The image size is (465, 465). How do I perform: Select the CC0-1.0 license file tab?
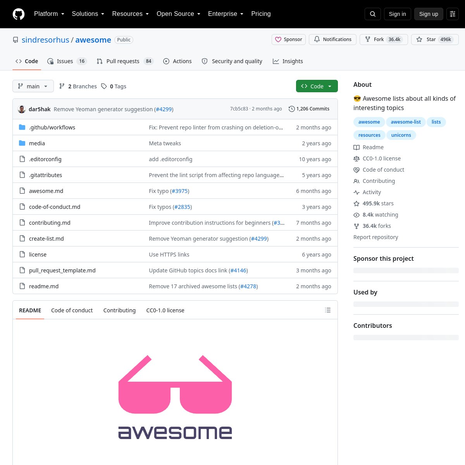(165, 310)
